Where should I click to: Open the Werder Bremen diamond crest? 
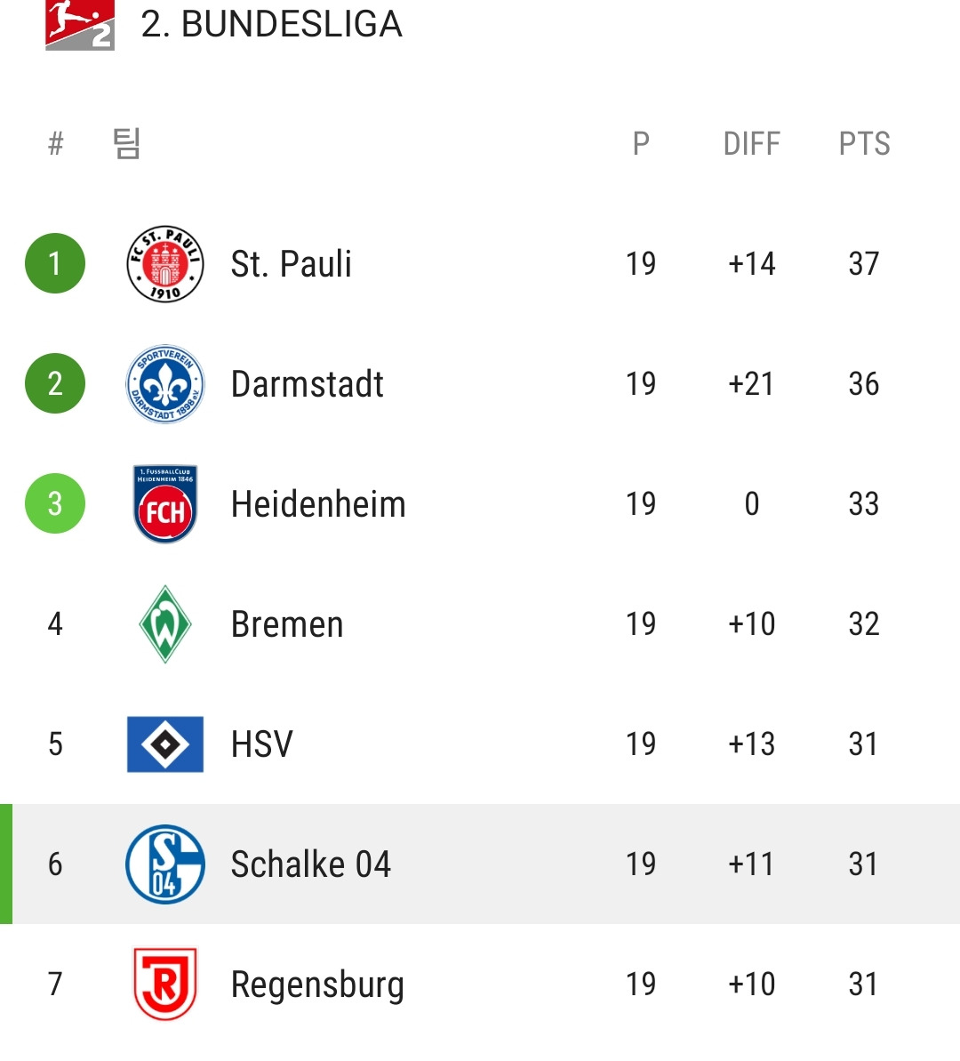[x=165, y=623]
